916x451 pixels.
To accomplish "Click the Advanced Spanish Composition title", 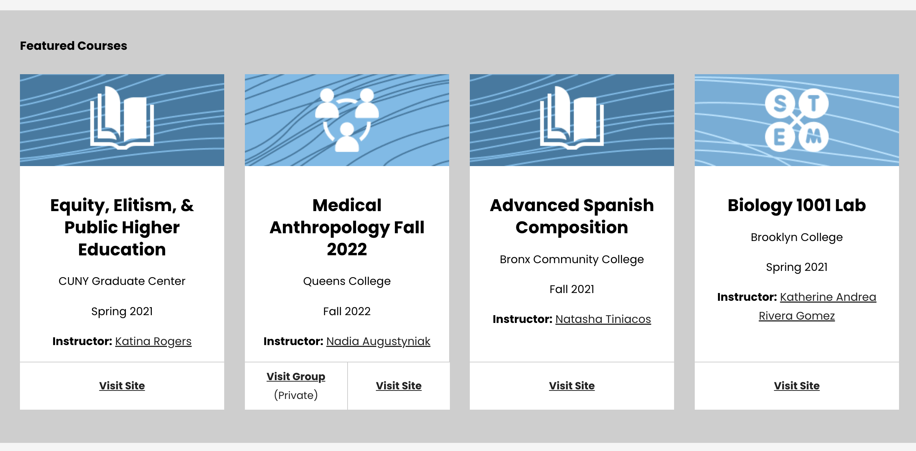I will click(x=572, y=216).
